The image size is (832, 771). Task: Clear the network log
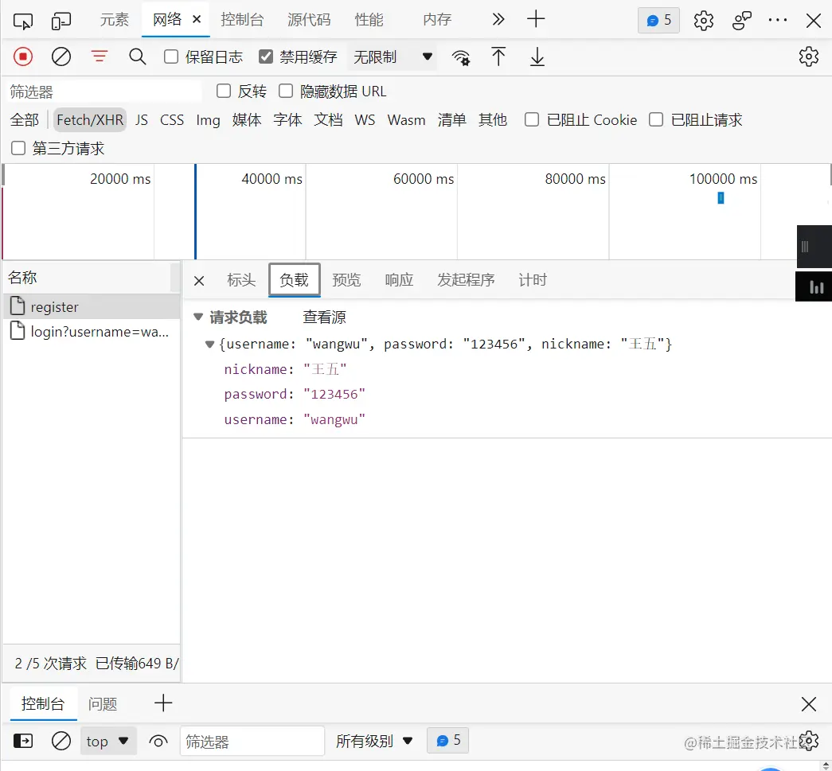pyautogui.click(x=61, y=56)
